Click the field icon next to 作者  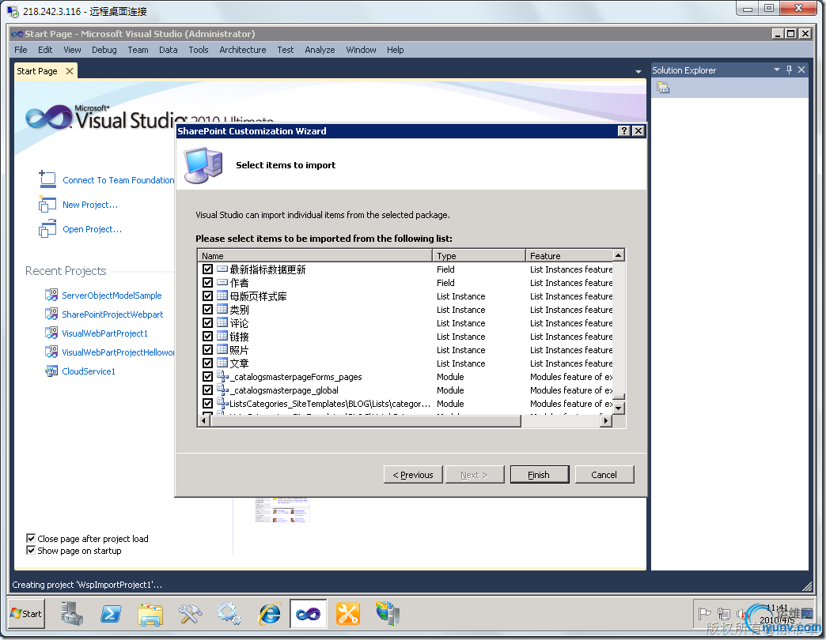pos(222,282)
